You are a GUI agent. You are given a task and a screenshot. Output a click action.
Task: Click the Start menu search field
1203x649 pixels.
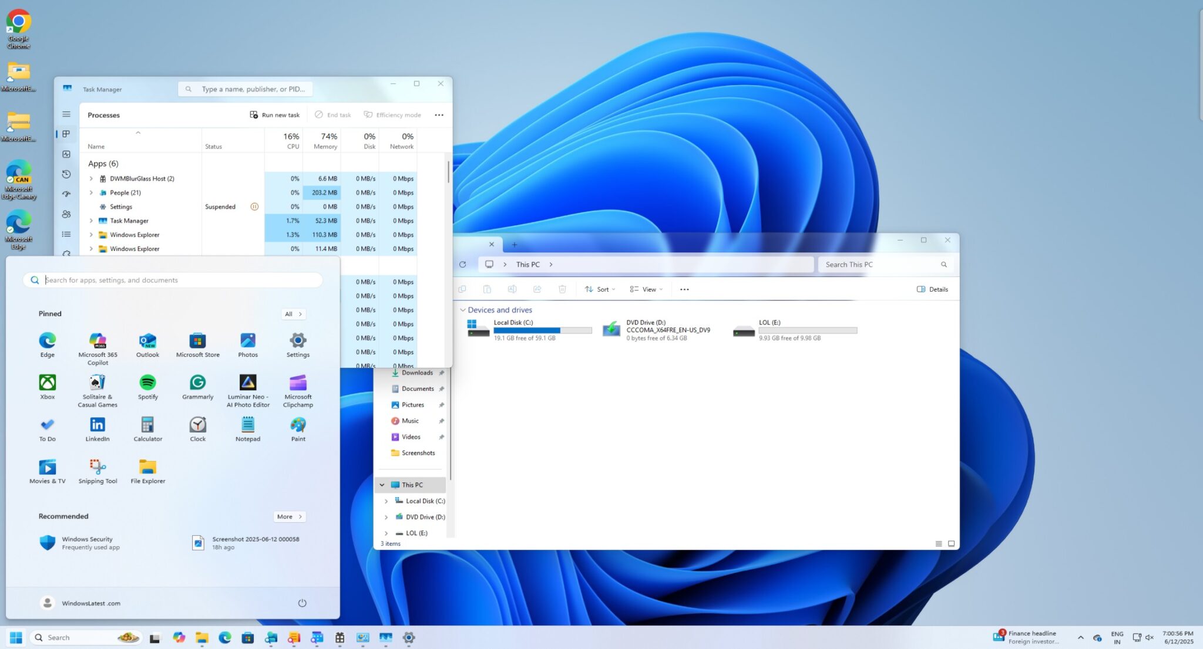click(173, 280)
